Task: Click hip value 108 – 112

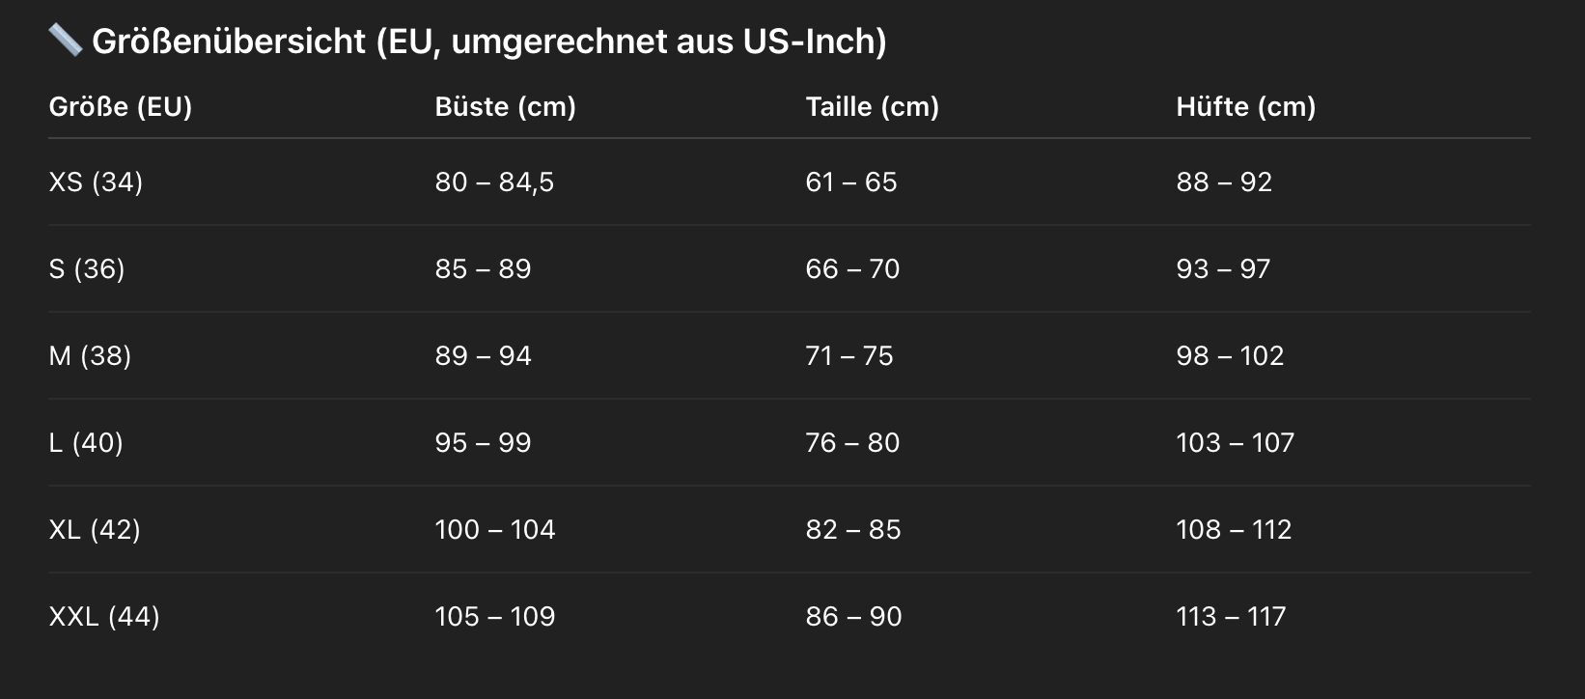Action: point(1234,529)
